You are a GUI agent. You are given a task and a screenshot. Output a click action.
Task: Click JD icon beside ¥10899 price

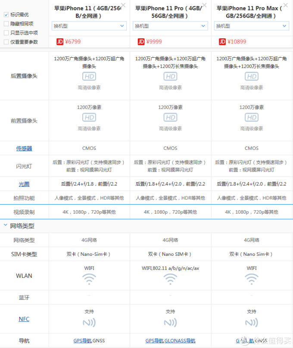click(222, 42)
